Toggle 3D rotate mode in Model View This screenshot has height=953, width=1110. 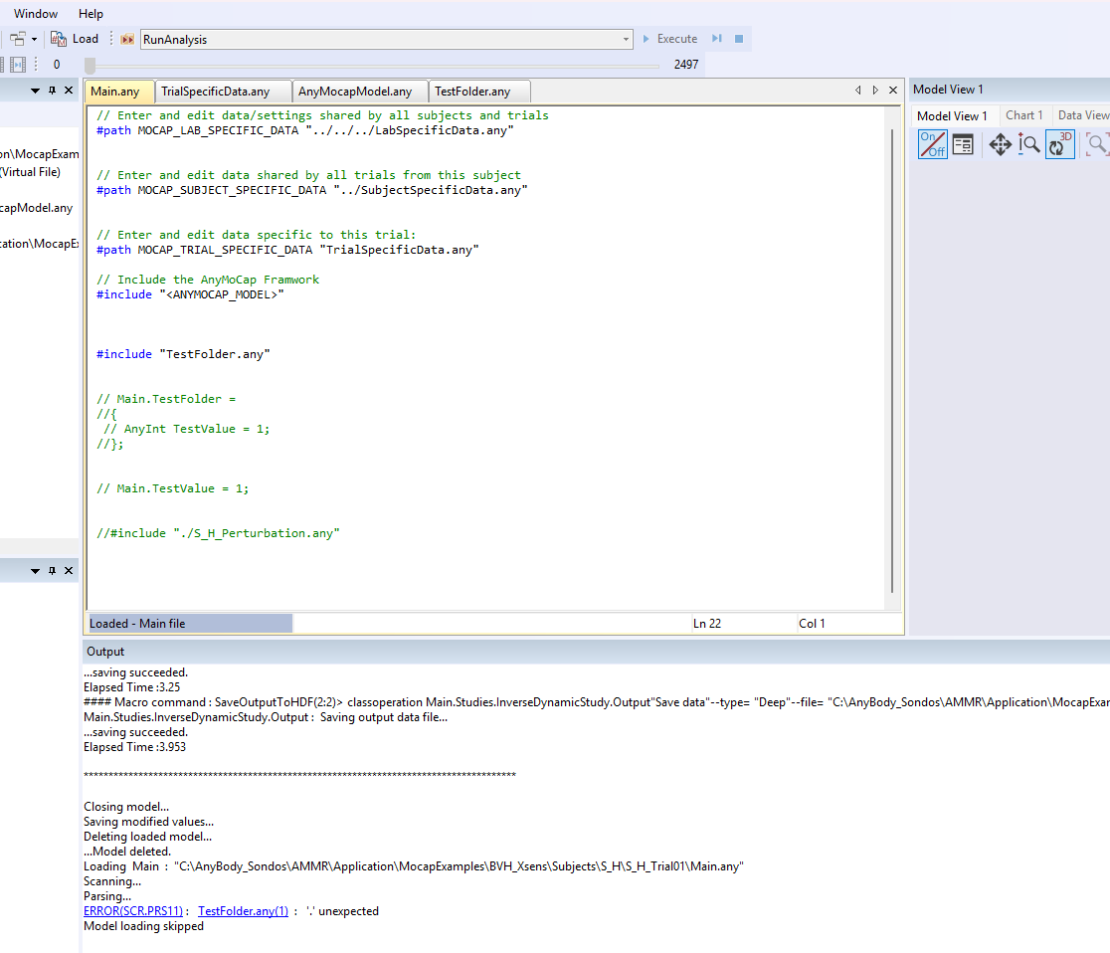(1060, 145)
